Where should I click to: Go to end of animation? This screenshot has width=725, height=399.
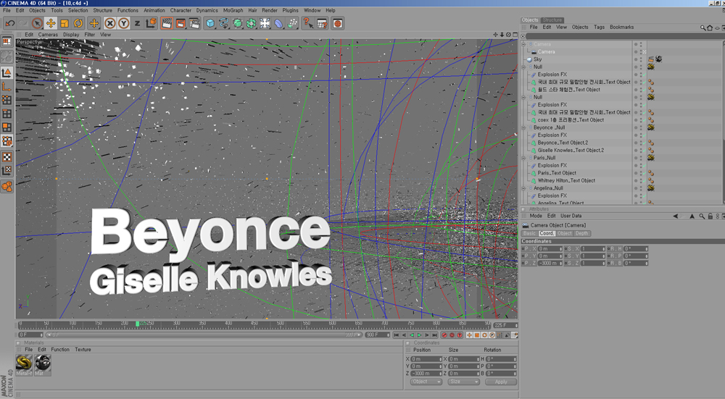(x=434, y=335)
